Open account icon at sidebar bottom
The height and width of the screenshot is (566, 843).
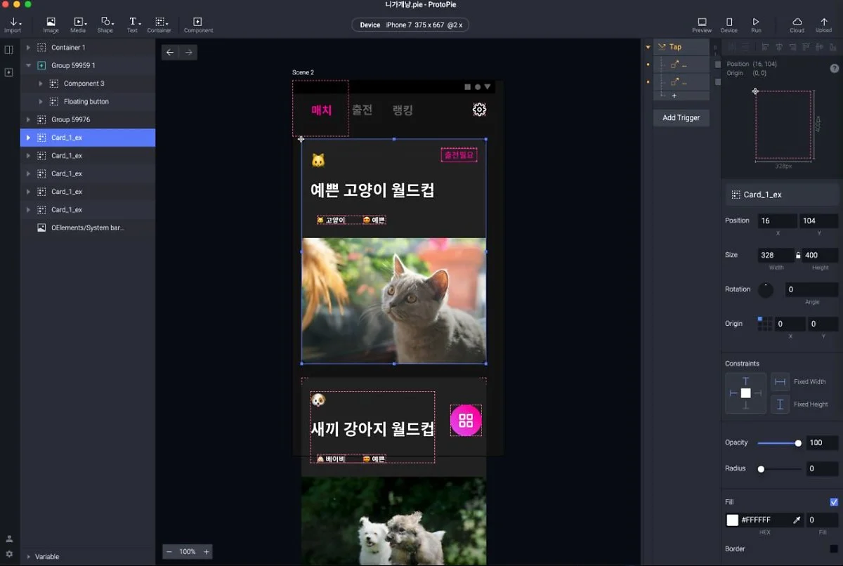[x=9, y=539]
